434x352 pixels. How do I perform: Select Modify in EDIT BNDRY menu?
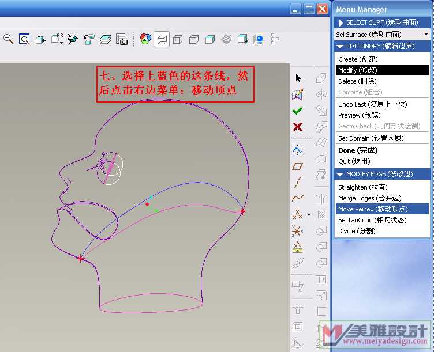(356, 70)
